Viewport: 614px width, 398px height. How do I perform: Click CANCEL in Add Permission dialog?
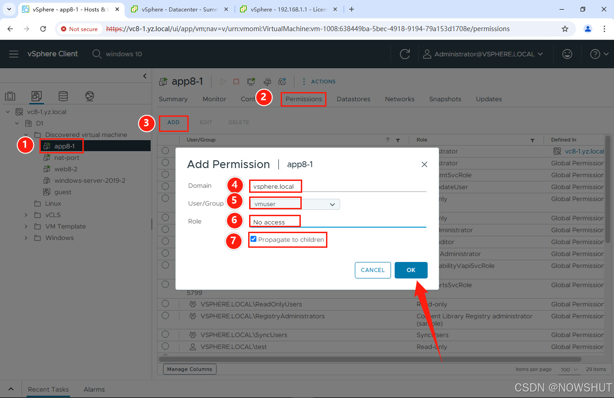[x=373, y=270]
